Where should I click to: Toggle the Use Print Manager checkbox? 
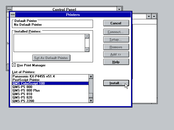click(x=14, y=65)
